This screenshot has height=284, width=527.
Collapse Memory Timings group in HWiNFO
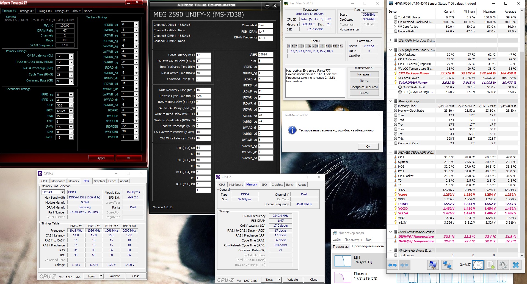pos(390,101)
